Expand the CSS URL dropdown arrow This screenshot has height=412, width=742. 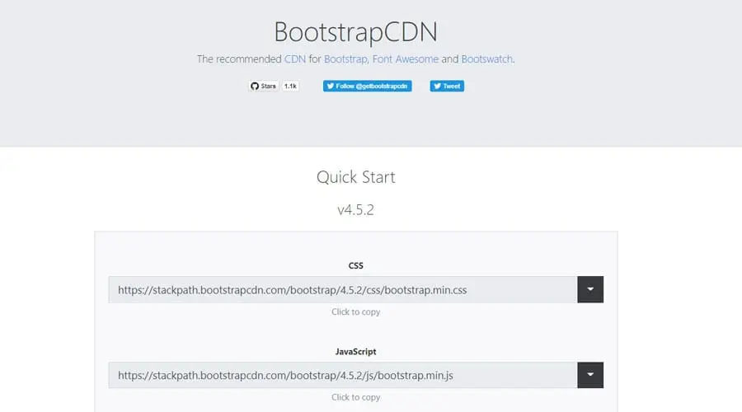pos(590,289)
